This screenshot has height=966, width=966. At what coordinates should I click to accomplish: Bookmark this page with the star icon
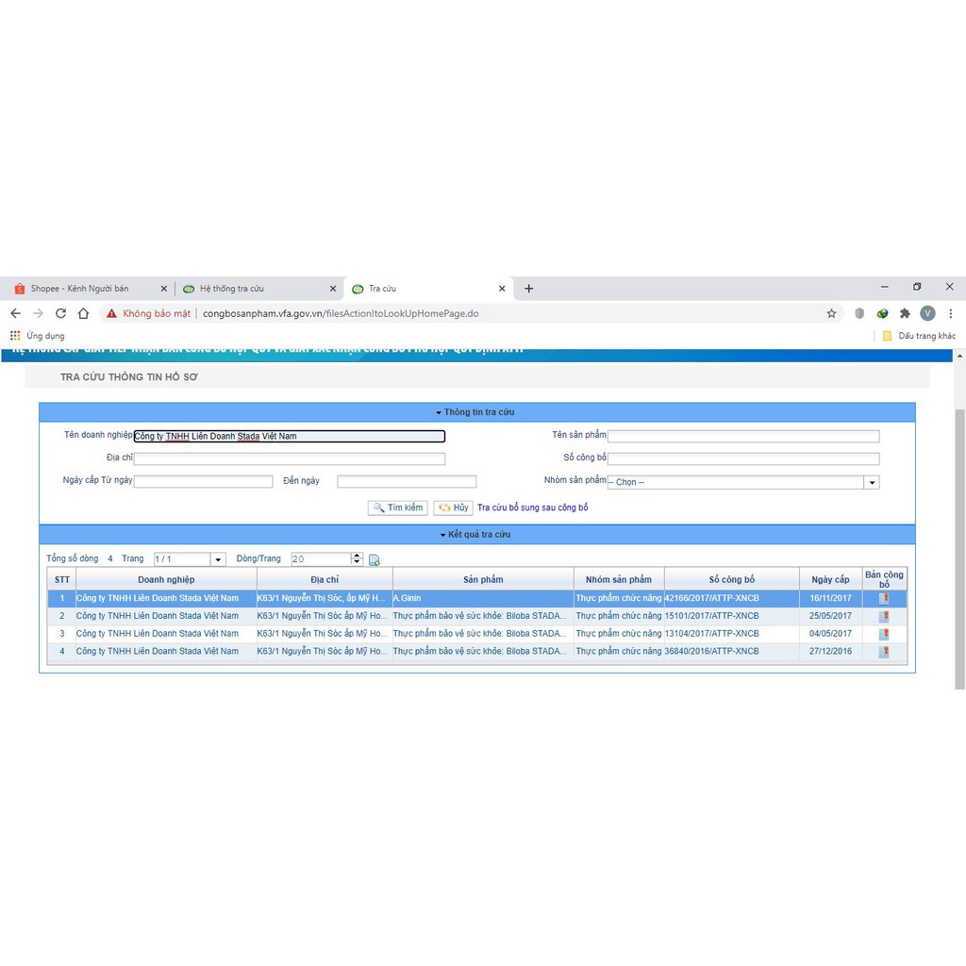click(831, 314)
